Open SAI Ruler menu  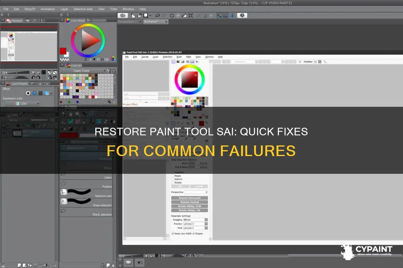(179, 57)
